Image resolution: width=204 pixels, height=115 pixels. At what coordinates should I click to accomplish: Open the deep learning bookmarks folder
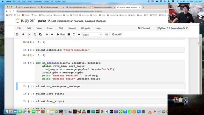click(x=113, y=15)
